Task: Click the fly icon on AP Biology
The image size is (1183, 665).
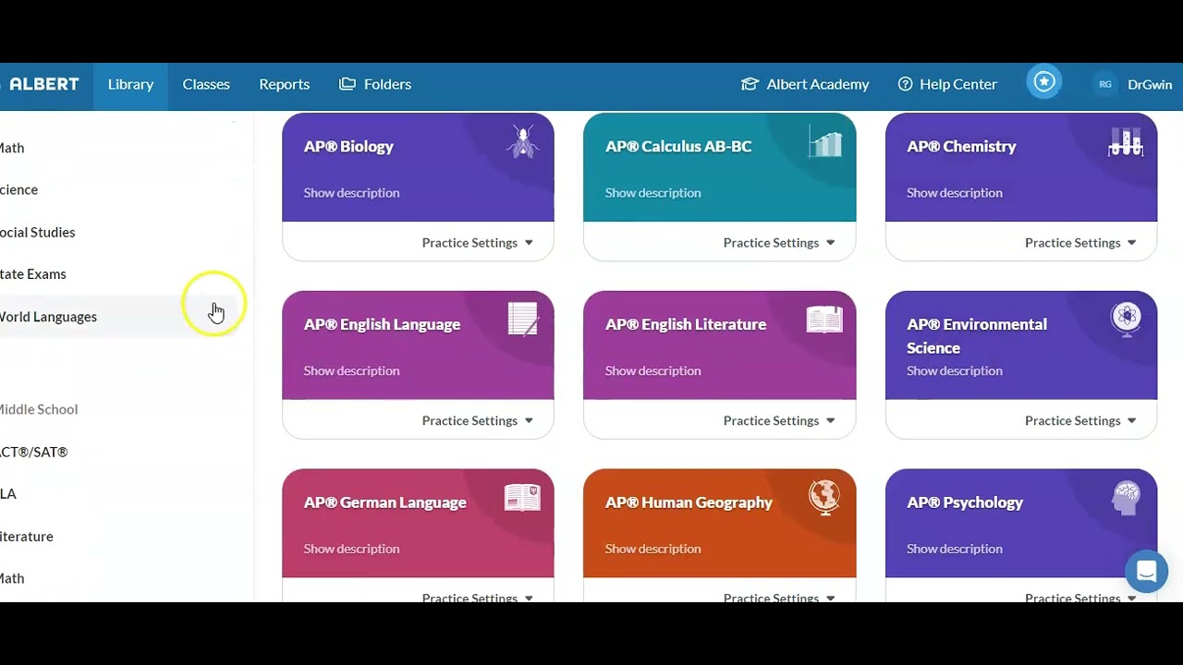Action: point(522,142)
